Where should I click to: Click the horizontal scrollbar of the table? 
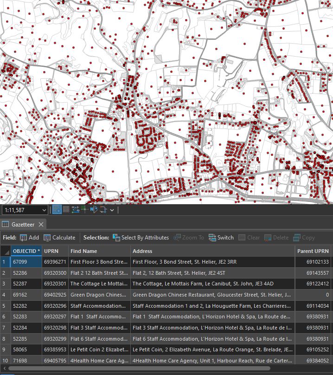[x=139, y=369]
